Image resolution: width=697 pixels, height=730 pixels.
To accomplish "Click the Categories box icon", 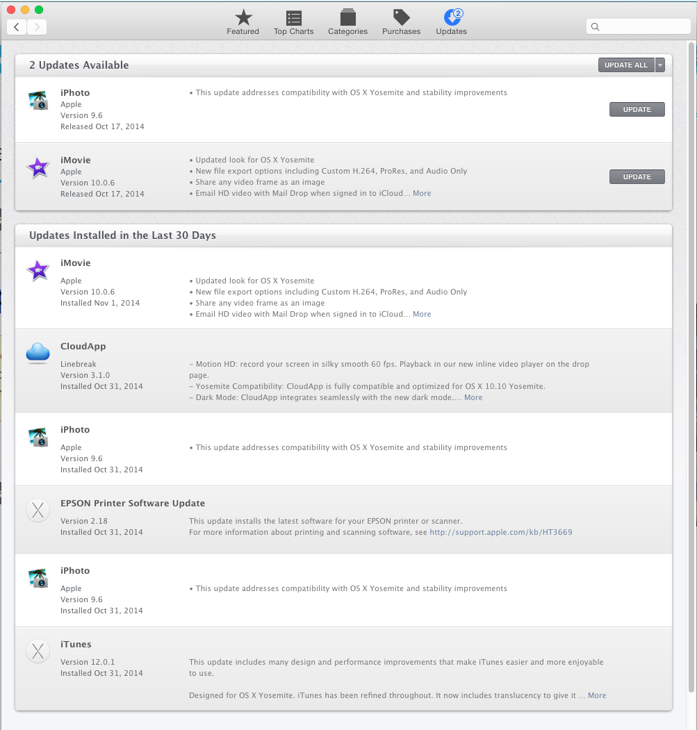I will click(347, 17).
